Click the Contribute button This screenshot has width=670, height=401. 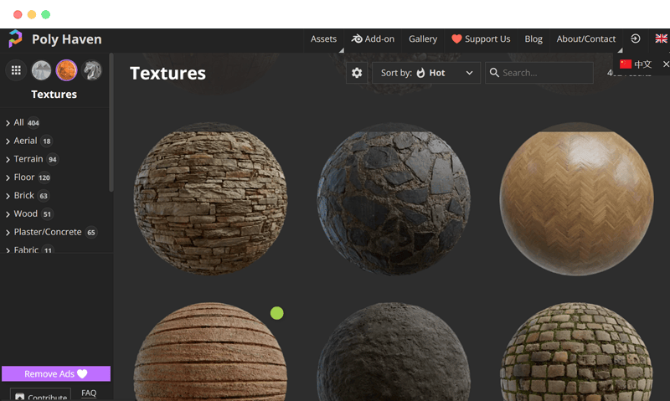[40, 395]
